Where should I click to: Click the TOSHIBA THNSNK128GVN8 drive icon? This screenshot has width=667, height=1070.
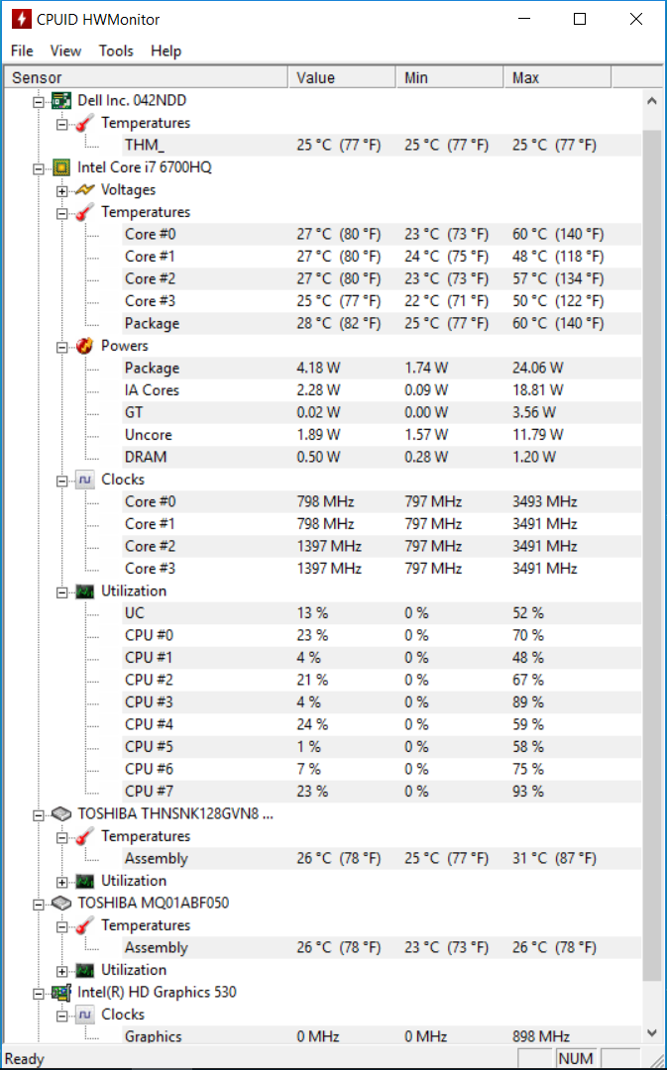coord(61,814)
